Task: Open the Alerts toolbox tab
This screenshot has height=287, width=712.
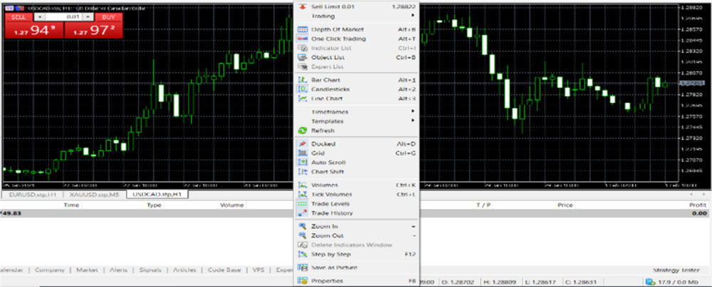Action: coord(118,270)
